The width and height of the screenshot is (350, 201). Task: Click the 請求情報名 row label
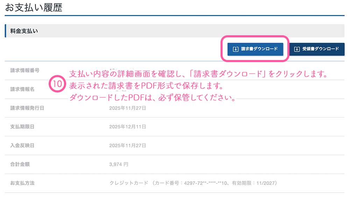[22, 89]
